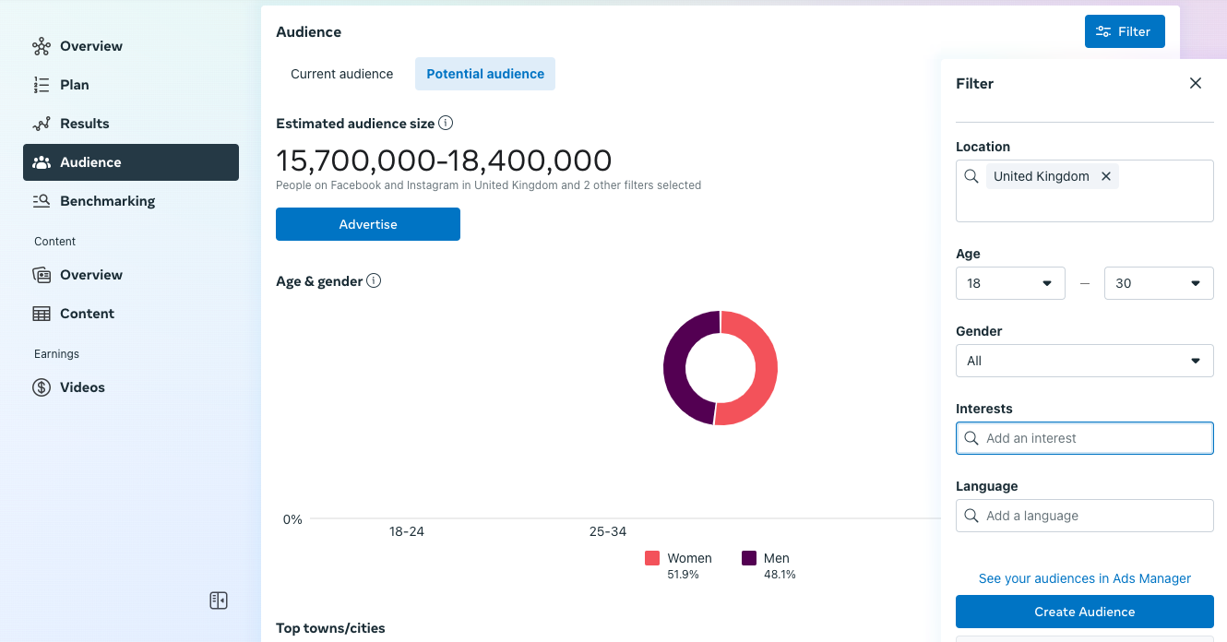Screen dimensions: 1227x642
Task: Open the Gender dropdown set to All
Action: [x=1084, y=361]
